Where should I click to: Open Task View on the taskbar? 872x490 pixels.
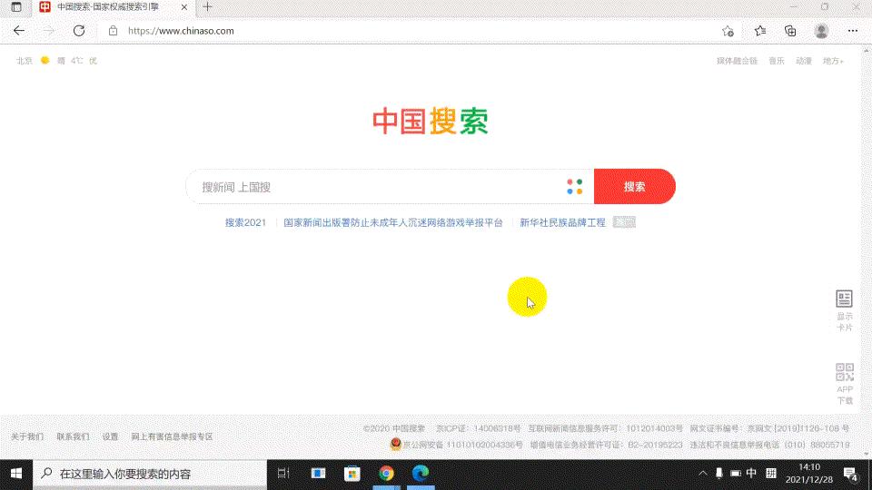pos(283,474)
